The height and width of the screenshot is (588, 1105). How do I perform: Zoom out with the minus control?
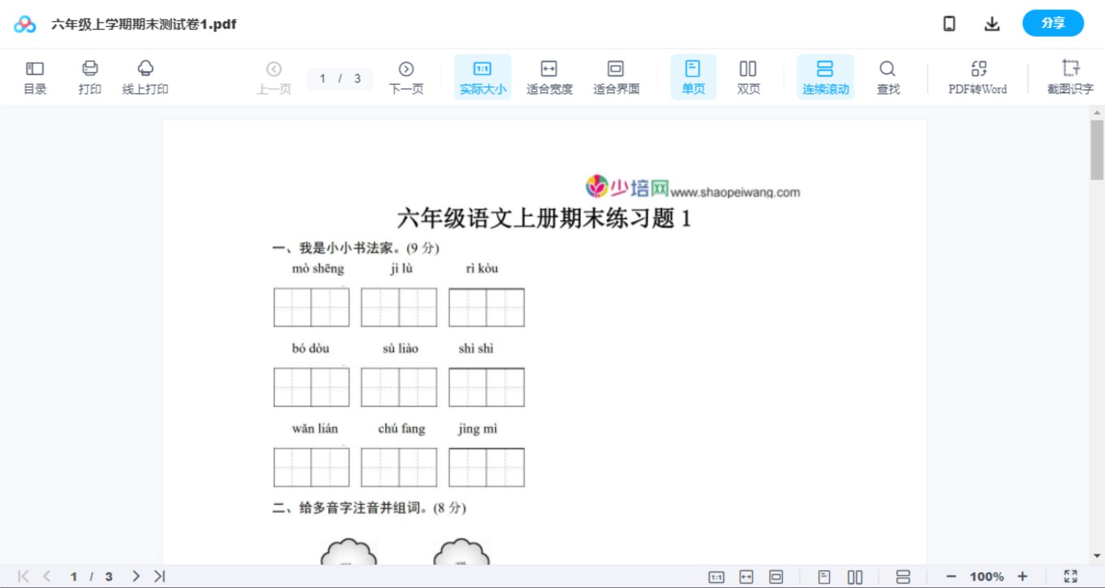point(956,576)
